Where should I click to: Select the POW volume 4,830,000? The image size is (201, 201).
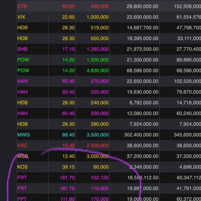click(97, 71)
